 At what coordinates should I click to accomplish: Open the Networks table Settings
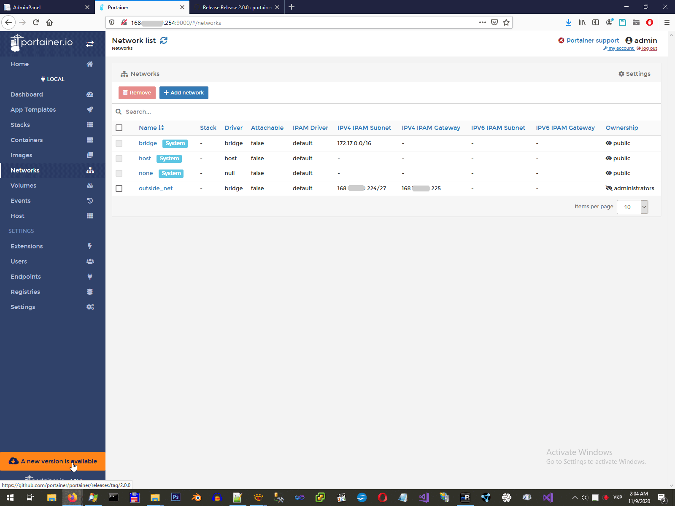(x=634, y=74)
